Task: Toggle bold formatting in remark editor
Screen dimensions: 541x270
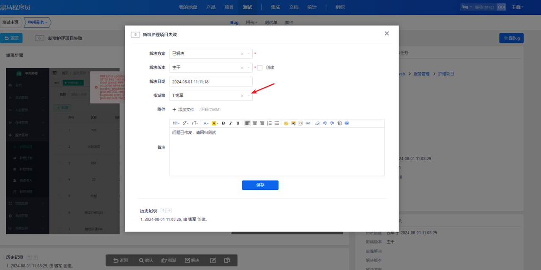Action: [x=223, y=123]
